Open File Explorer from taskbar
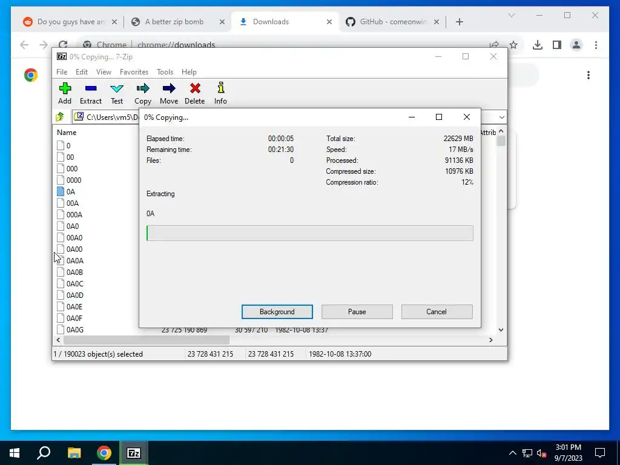Image resolution: width=620 pixels, height=465 pixels. (74, 453)
